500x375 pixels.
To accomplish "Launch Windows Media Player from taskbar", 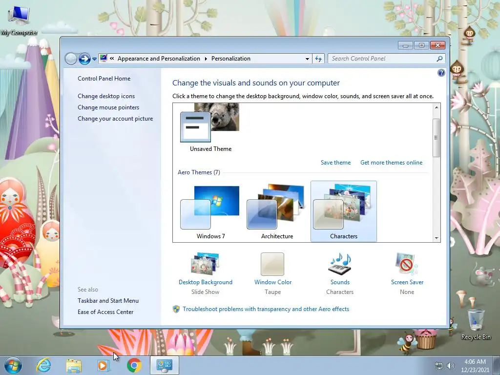I will pos(104,365).
